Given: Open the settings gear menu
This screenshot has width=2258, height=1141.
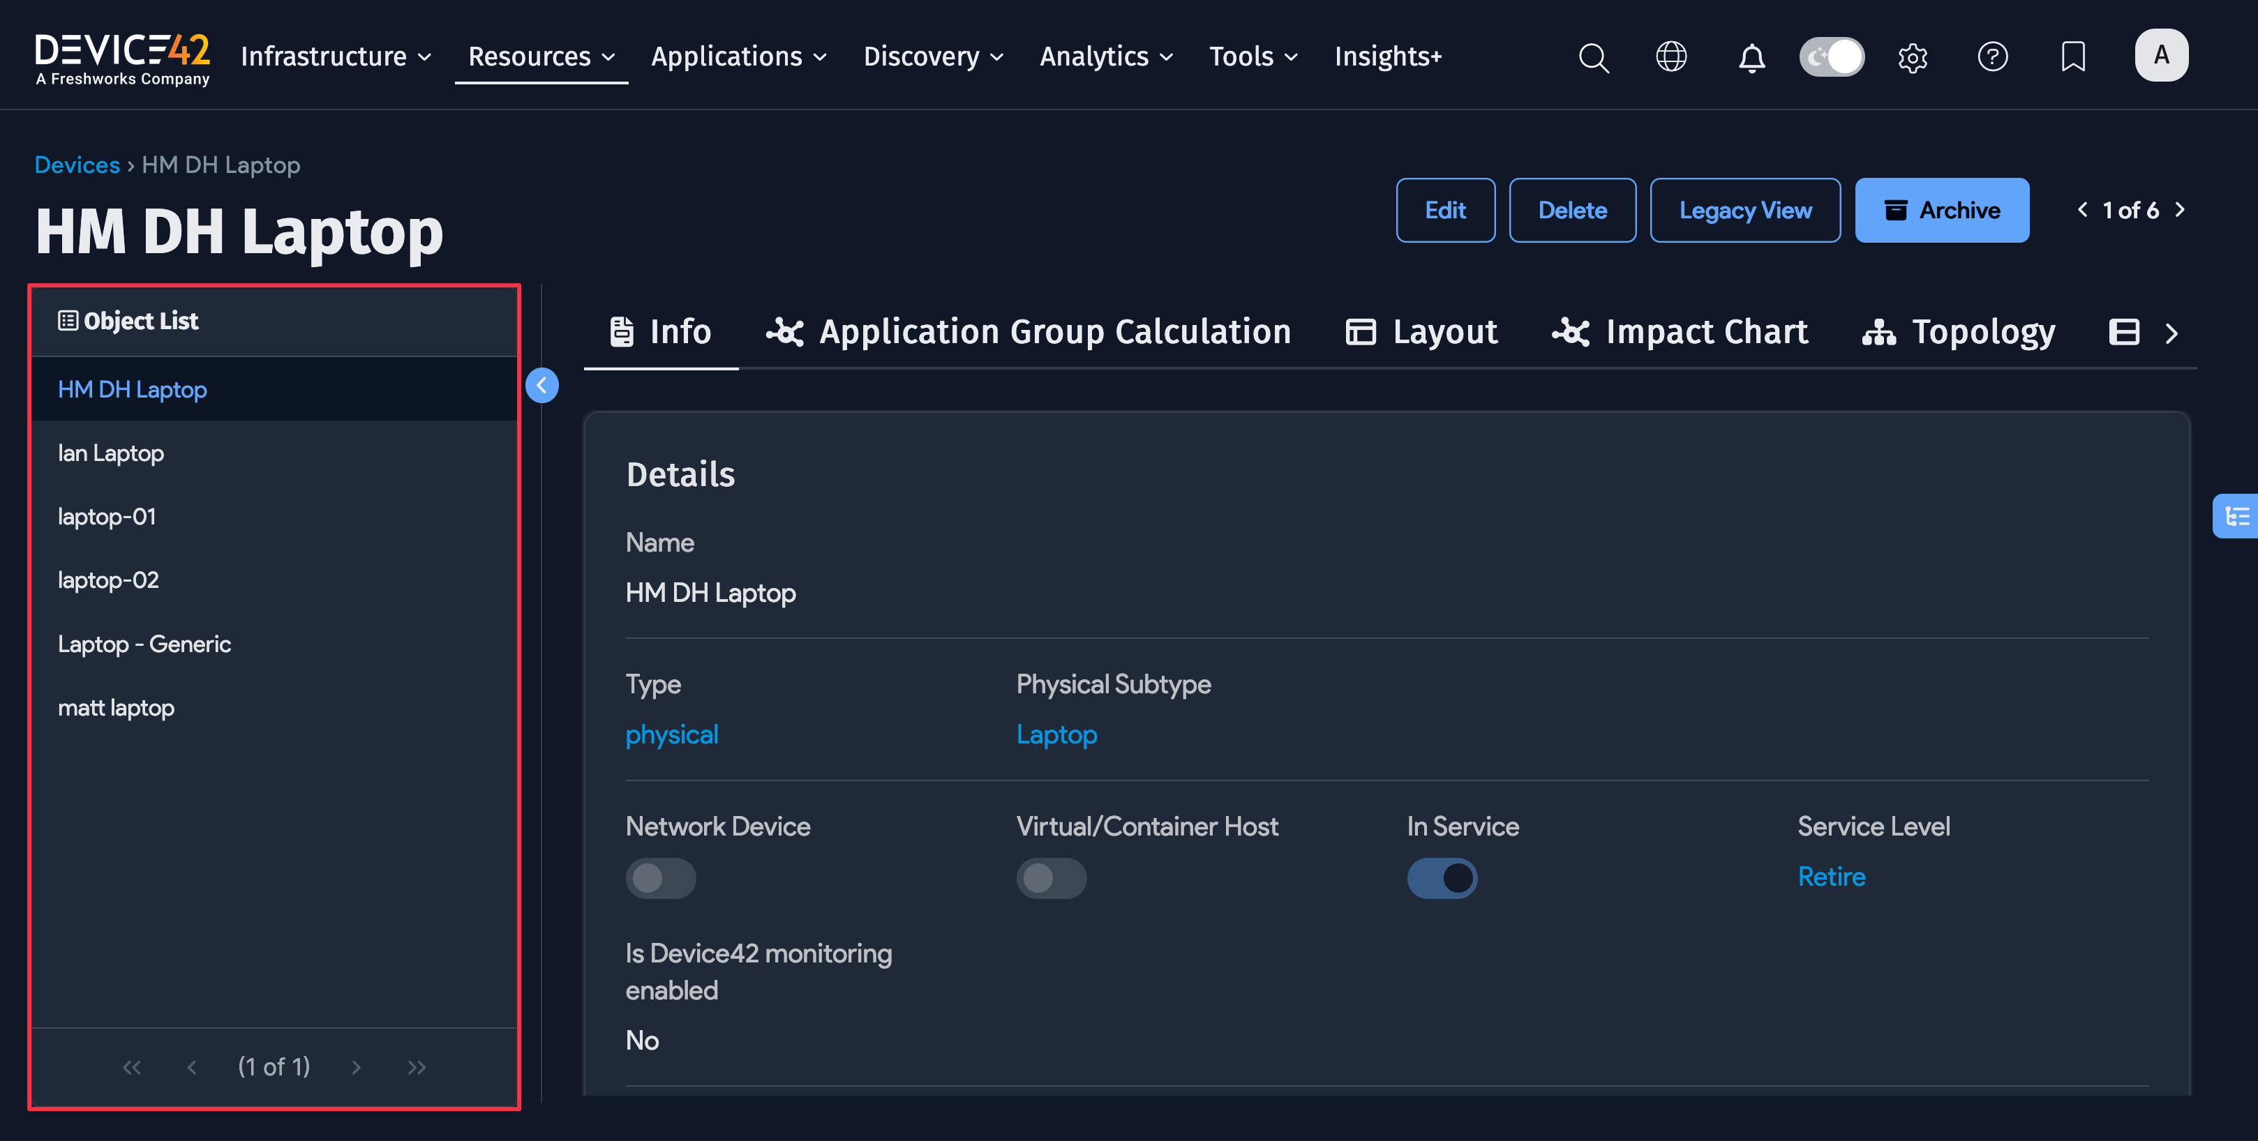Looking at the screenshot, I should coord(1913,57).
